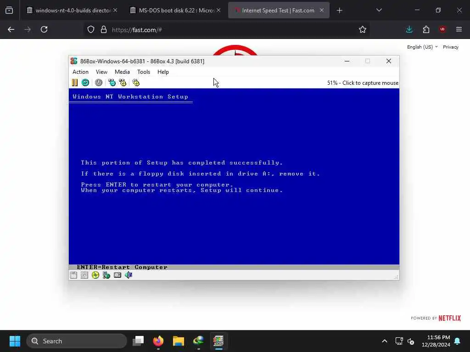Send Ctrl+Alt+Del via toolbar icon
Viewport: 470px width, 352px height.
(x=112, y=82)
